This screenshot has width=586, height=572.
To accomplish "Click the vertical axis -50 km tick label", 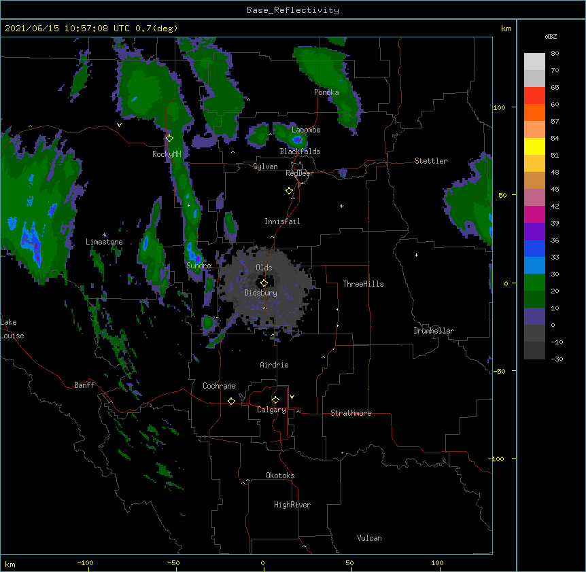I will pyautogui.click(x=499, y=371).
